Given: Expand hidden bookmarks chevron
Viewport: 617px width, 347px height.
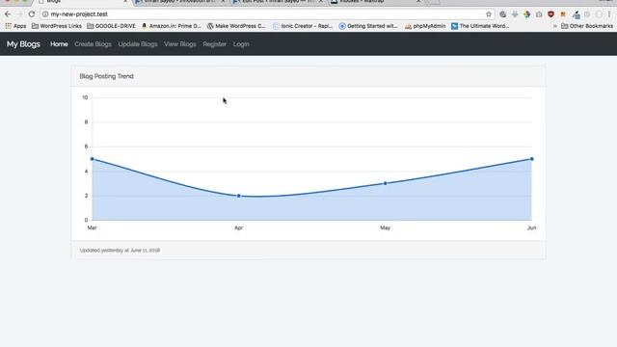Looking at the screenshot, I should click(555, 26).
